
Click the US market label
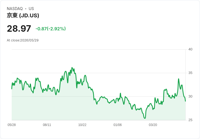pos(31,9)
